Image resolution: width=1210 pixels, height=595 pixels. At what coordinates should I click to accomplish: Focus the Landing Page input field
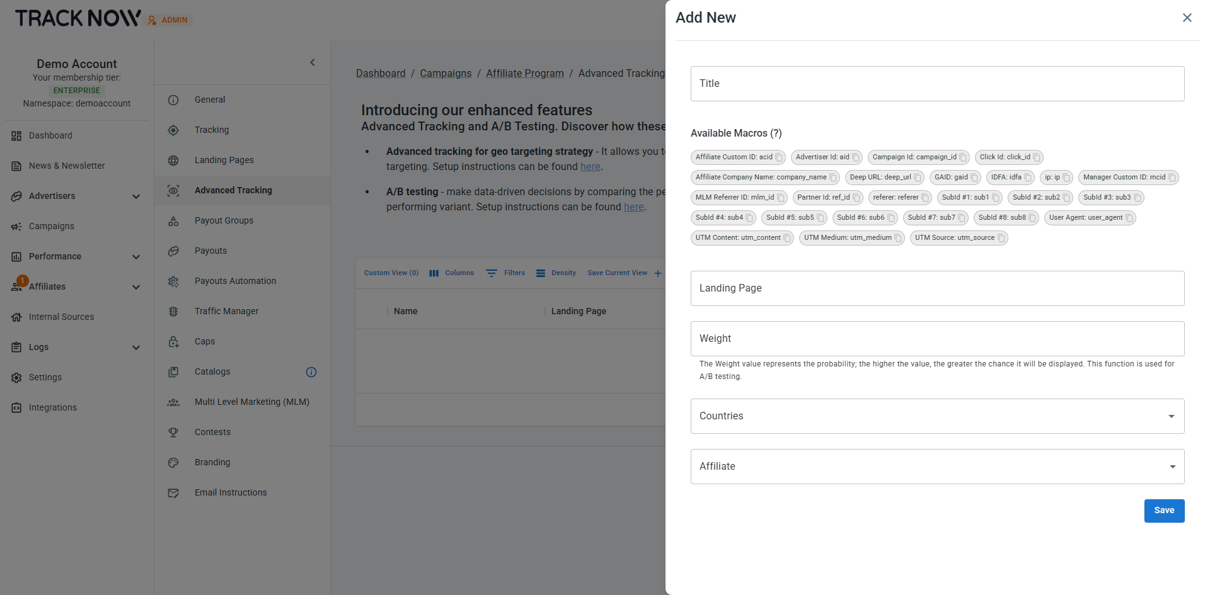[938, 288]
